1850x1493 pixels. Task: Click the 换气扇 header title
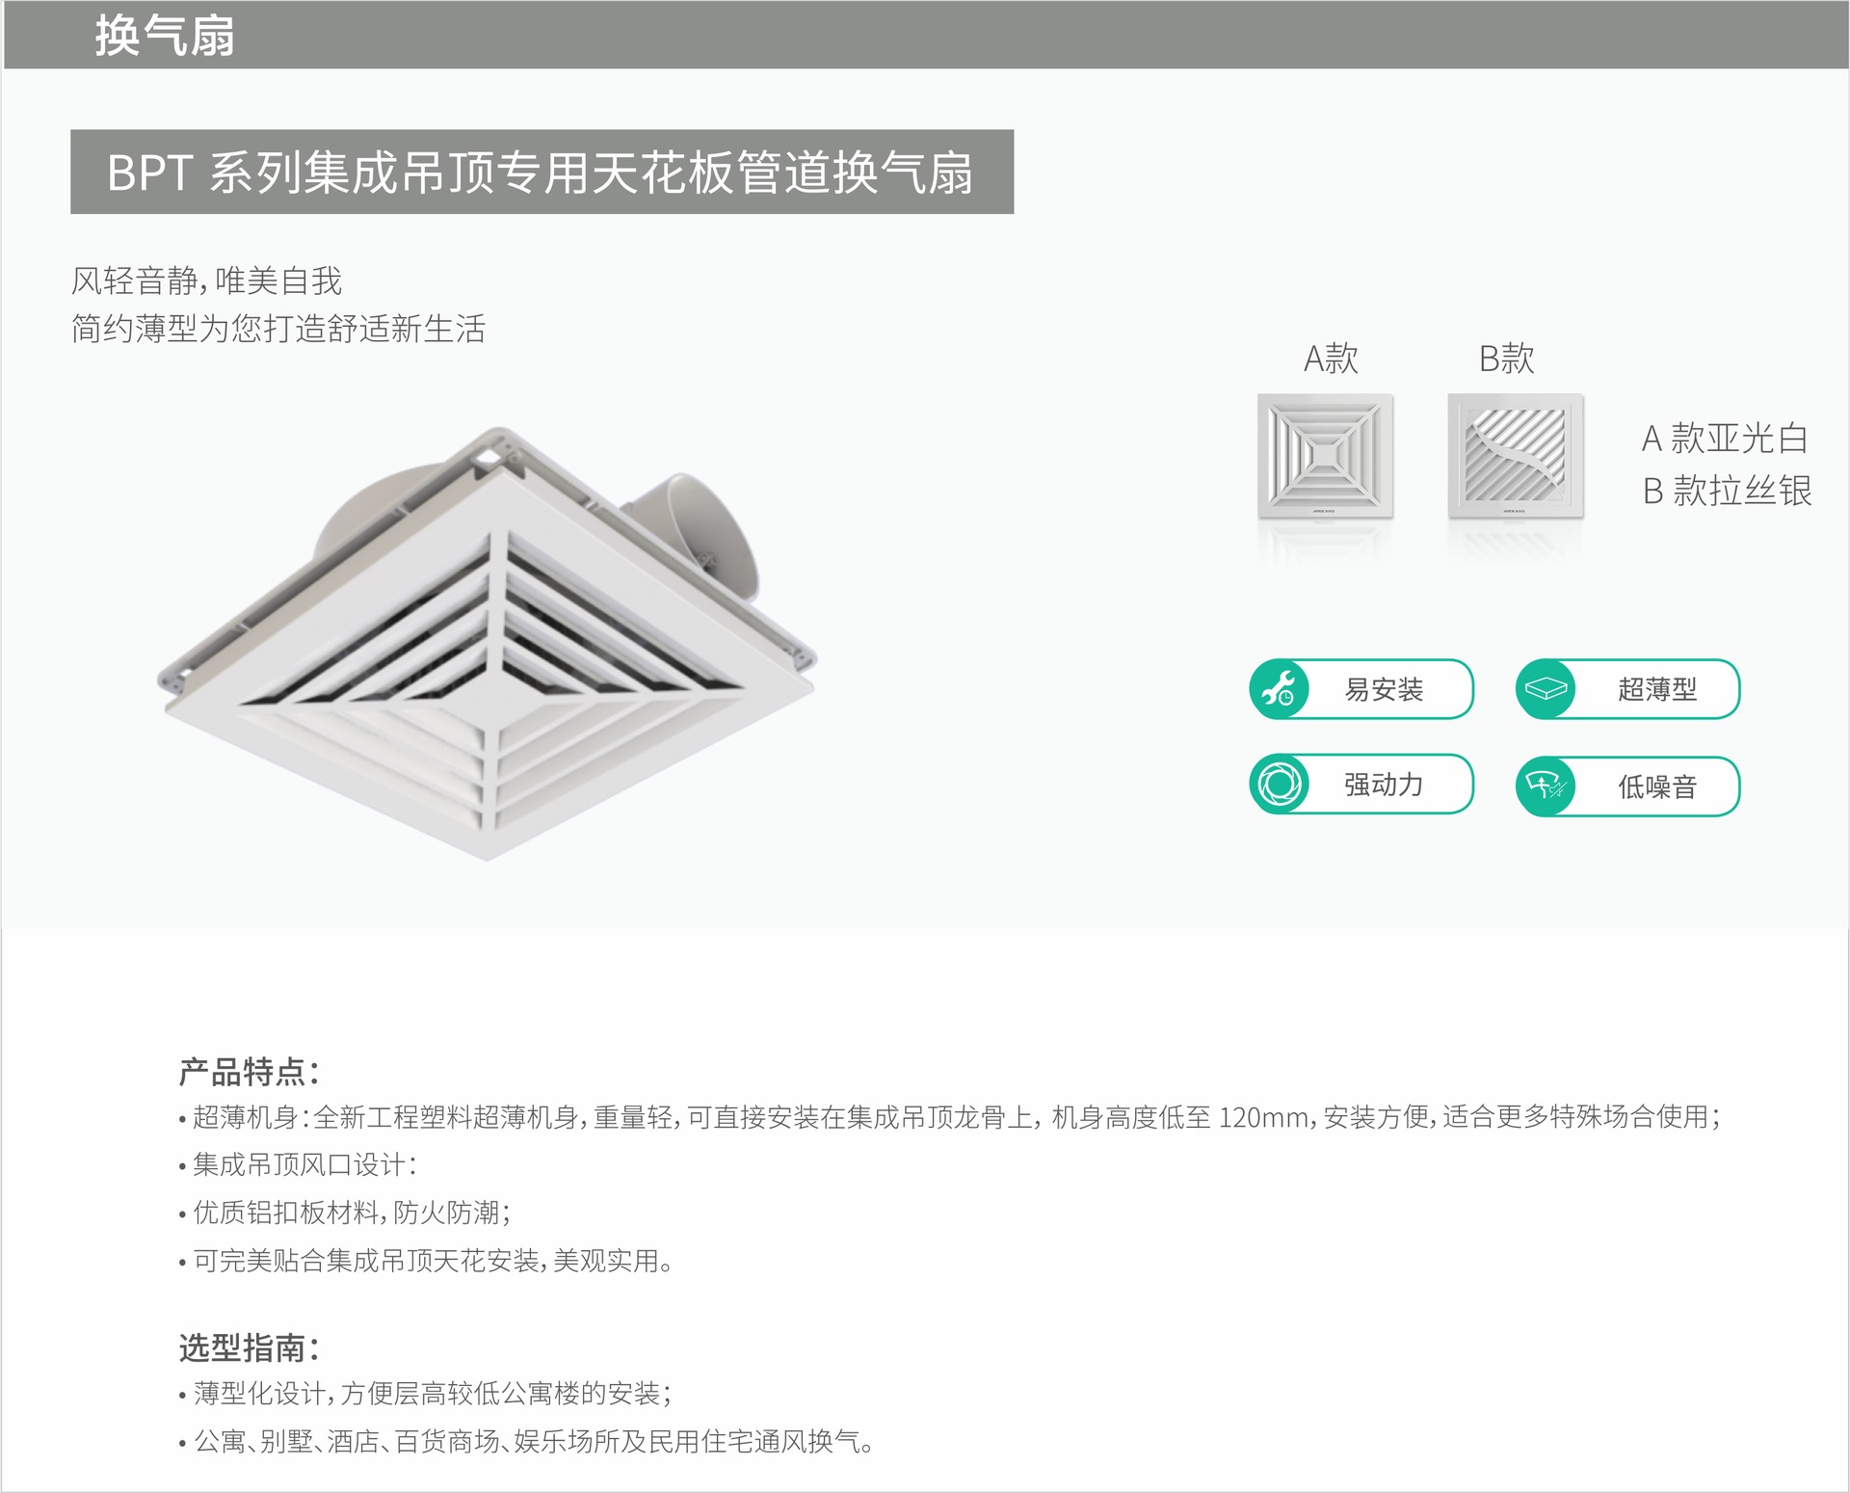click(165, 36)
